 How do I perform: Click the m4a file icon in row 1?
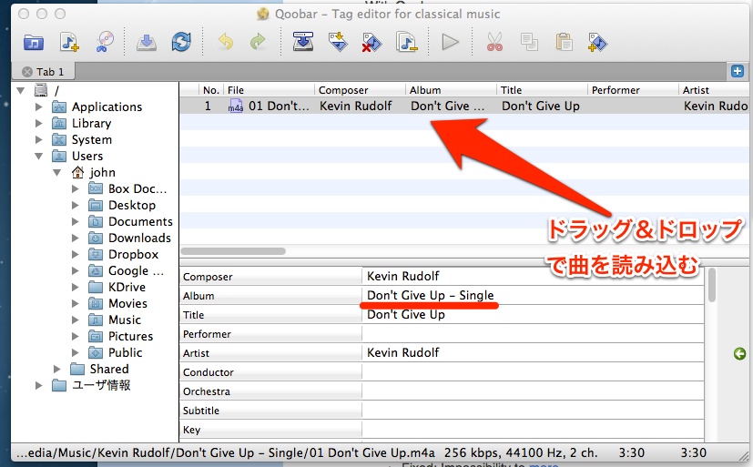[235, 106]
